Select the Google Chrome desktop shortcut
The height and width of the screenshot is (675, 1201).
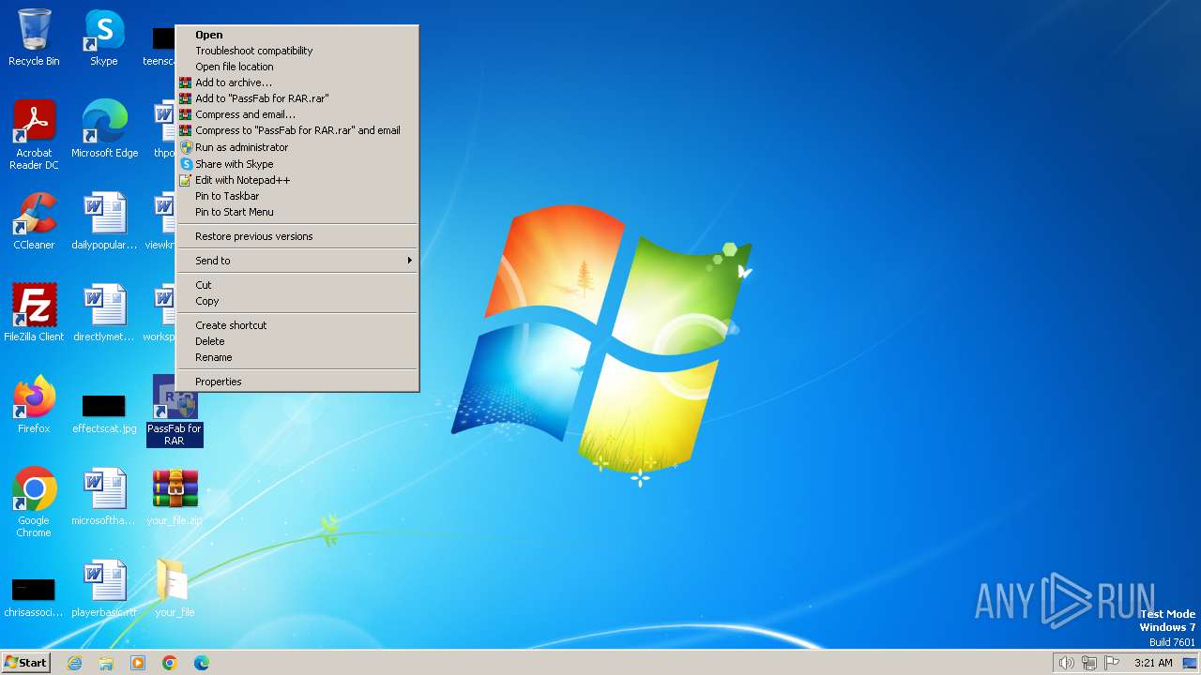tap(34, 502)
